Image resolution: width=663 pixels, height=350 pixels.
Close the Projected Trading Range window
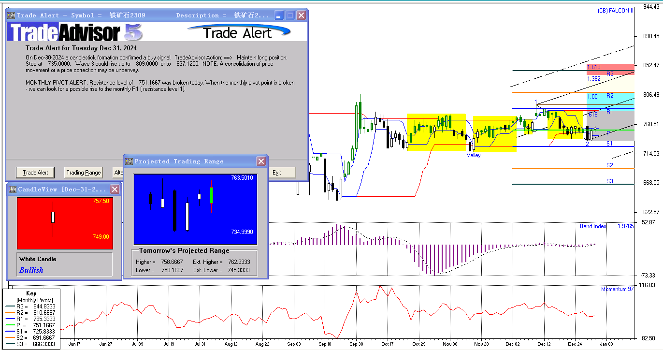coord(261,161)
